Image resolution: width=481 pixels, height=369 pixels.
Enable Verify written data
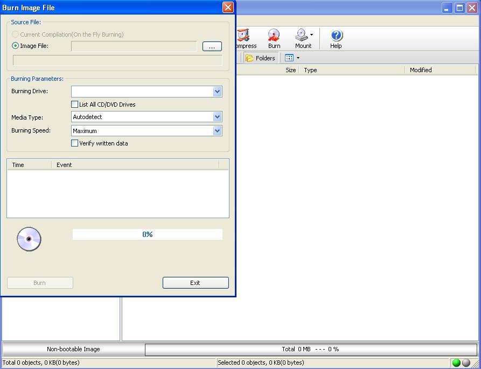tap(75, 143)
